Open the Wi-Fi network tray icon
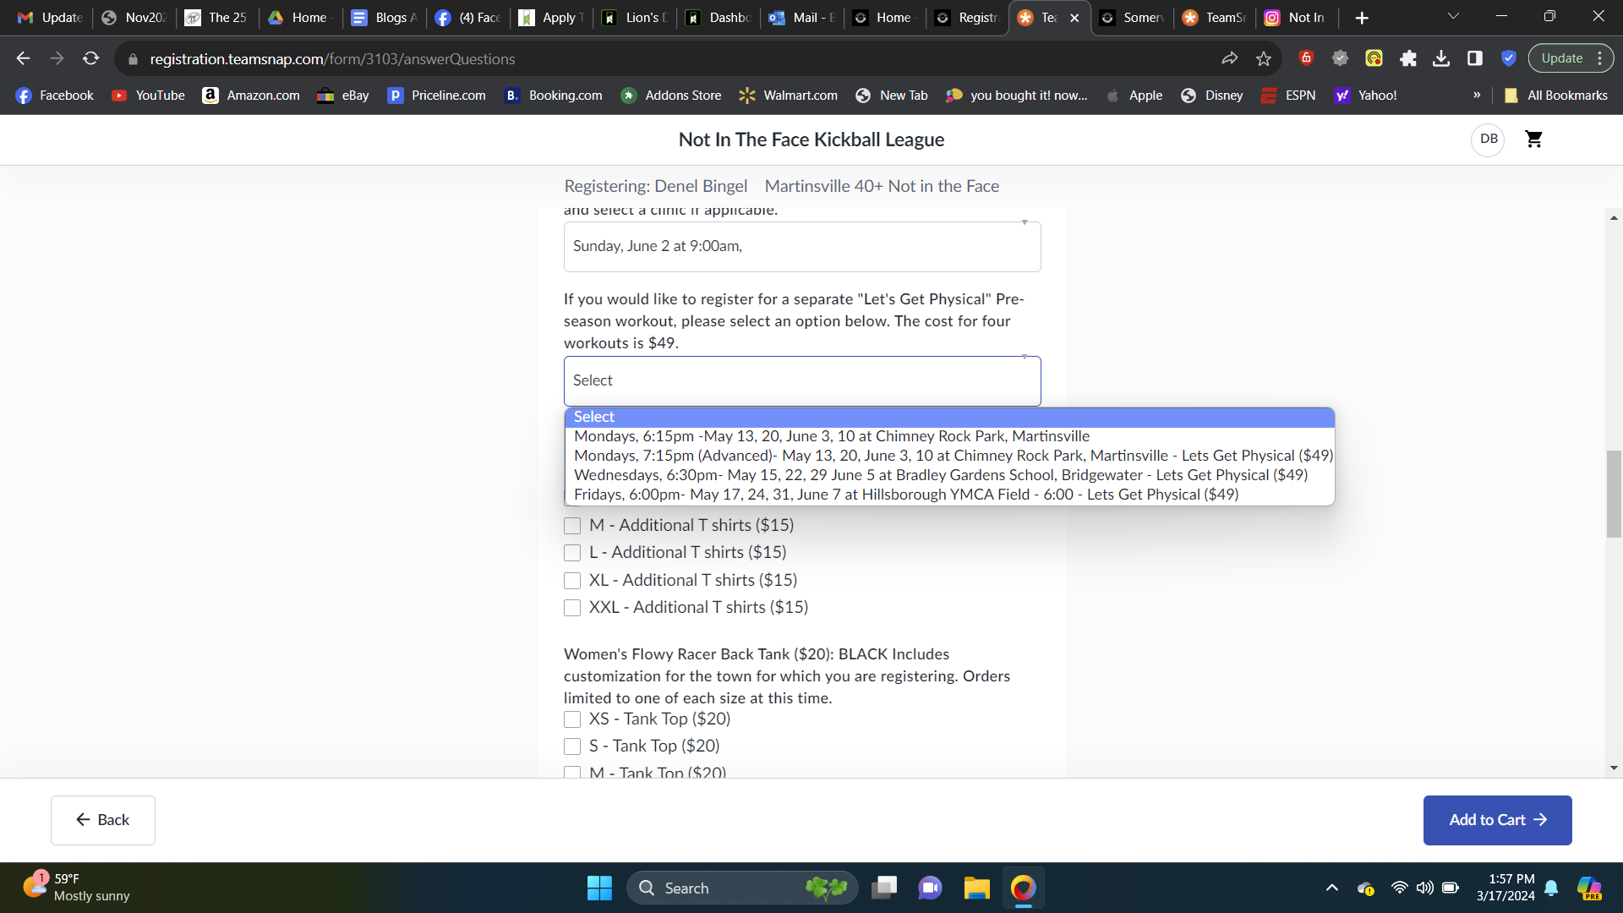The width and height of the screenshot is (1623, 913). coord(1399,888)
